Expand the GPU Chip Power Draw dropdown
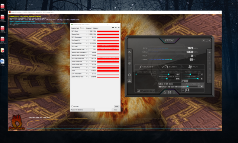Screen dimensions: 238x143 (x=87, y=58)
